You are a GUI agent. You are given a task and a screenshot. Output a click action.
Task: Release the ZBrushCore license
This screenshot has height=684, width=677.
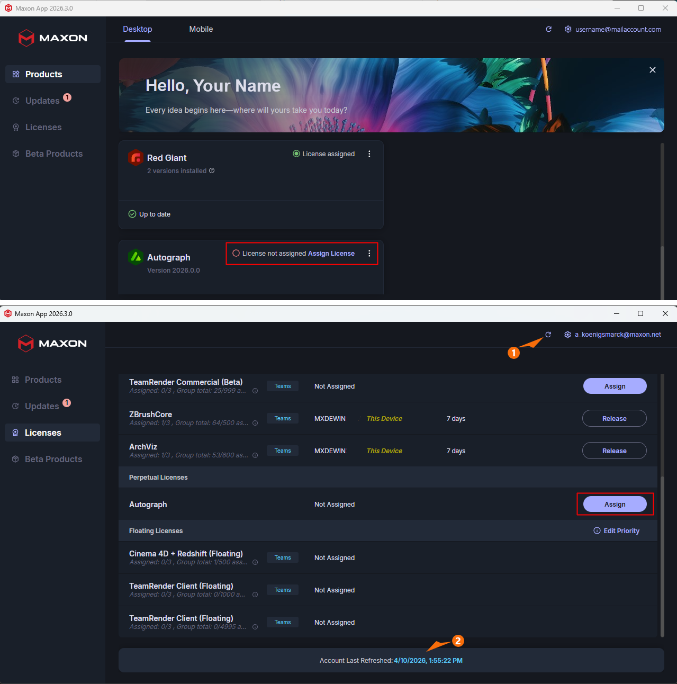click(615, 418)
